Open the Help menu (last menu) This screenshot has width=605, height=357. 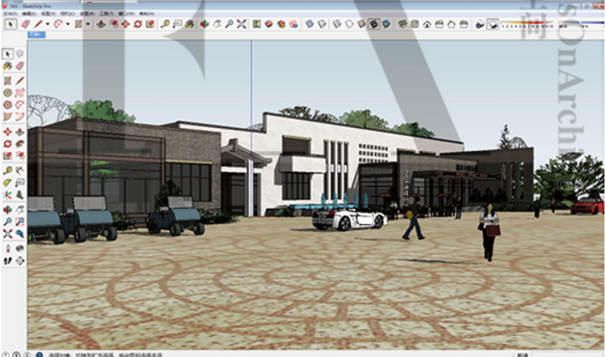click(x=146, y=13)
